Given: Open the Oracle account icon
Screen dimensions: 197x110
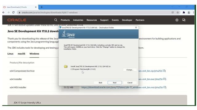Looking at the screenshot, I should (x=177, y=20).
